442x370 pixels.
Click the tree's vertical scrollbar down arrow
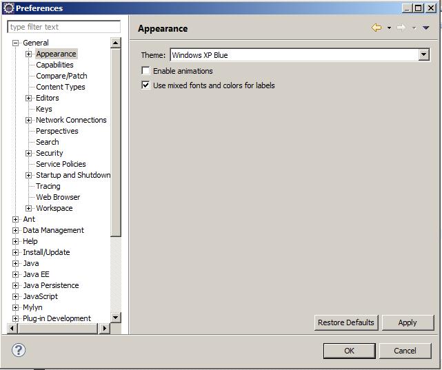tap(116, 318)
